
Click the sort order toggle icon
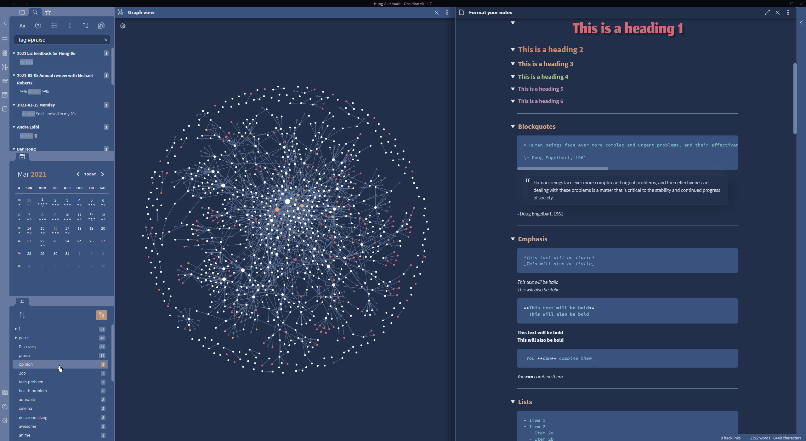pyautogui.click(x=22, y=315)
